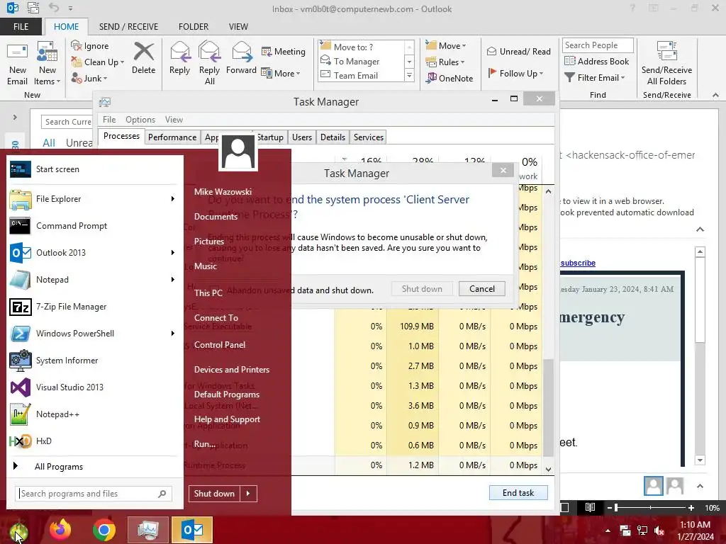This screenshot has width=726, height=544.
Task: Open the Follow Up flag dropdown
Action: click(x=515, y=73)
